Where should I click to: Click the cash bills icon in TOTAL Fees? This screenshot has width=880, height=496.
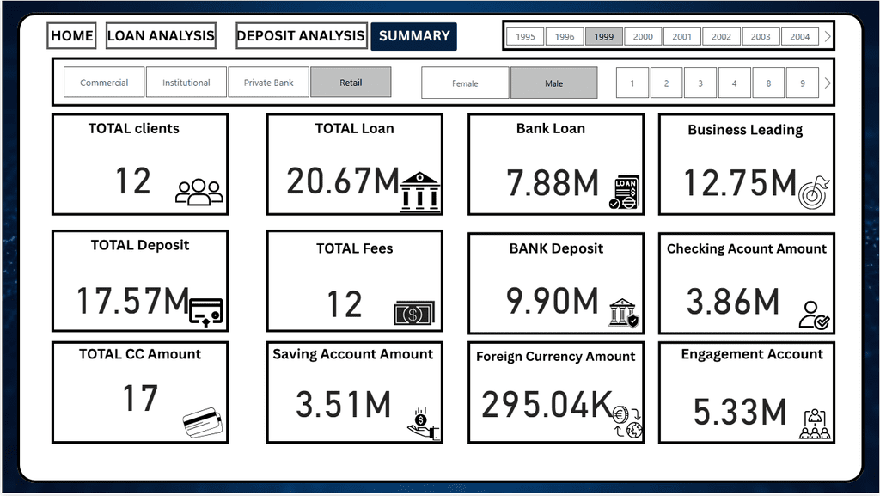tap(414, 313)
